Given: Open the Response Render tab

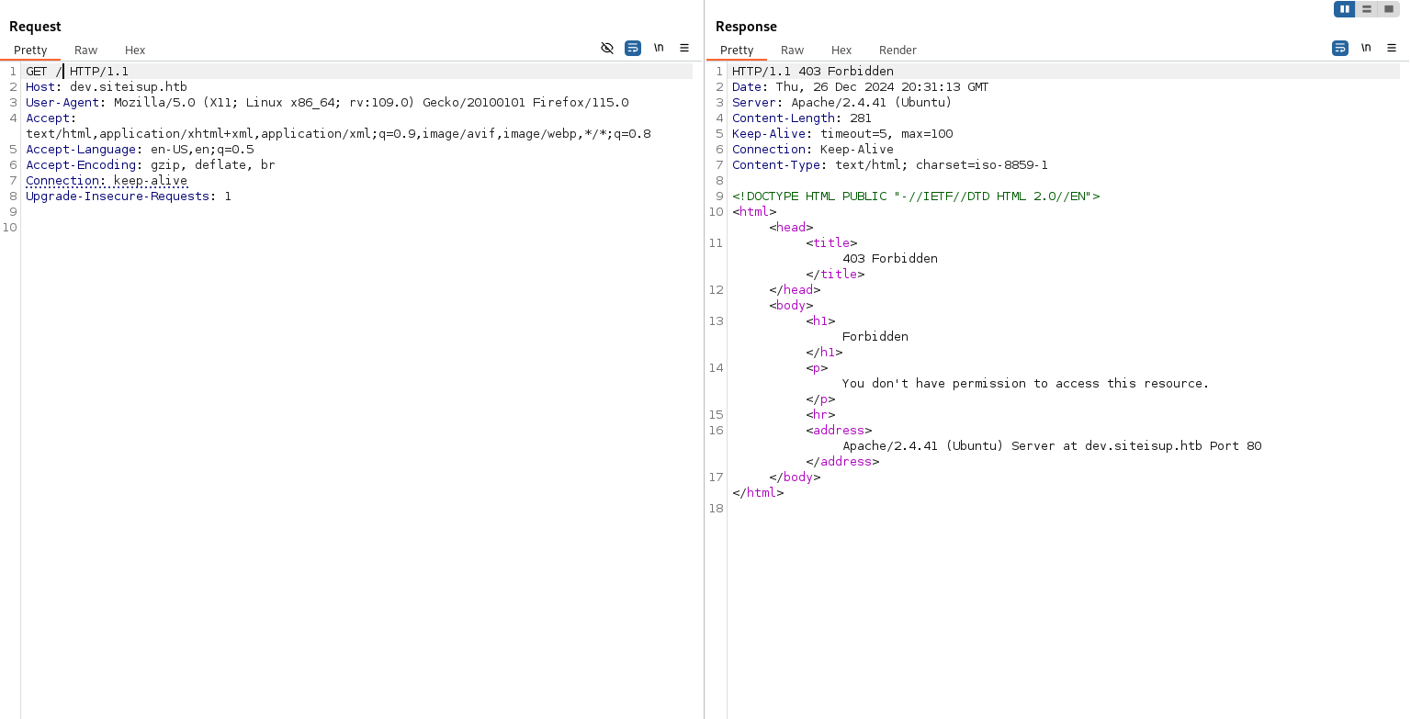Looking at the screenshot, I should (897, 50).
